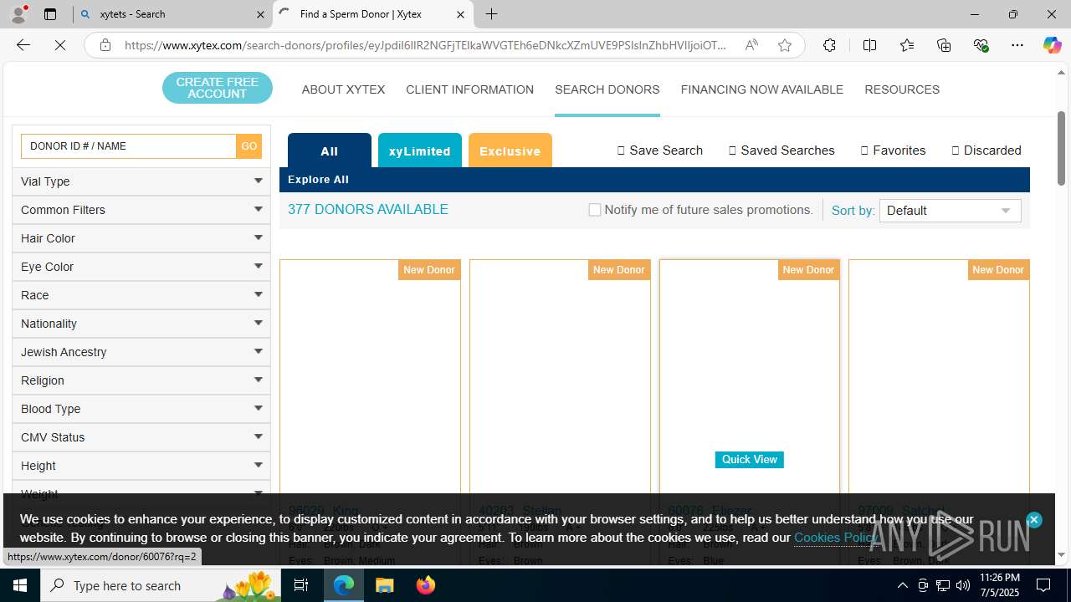Expand the Common Filters section

tap(141, 210)
